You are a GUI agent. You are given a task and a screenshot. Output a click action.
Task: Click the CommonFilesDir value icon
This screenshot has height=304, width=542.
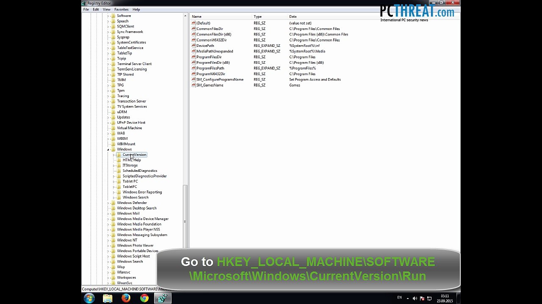point(194,29)
